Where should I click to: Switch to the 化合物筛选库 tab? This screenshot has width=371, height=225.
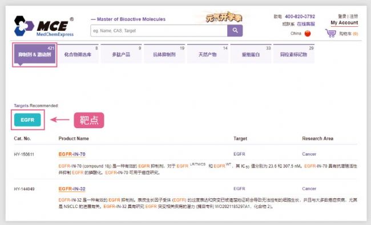[78, 54]
